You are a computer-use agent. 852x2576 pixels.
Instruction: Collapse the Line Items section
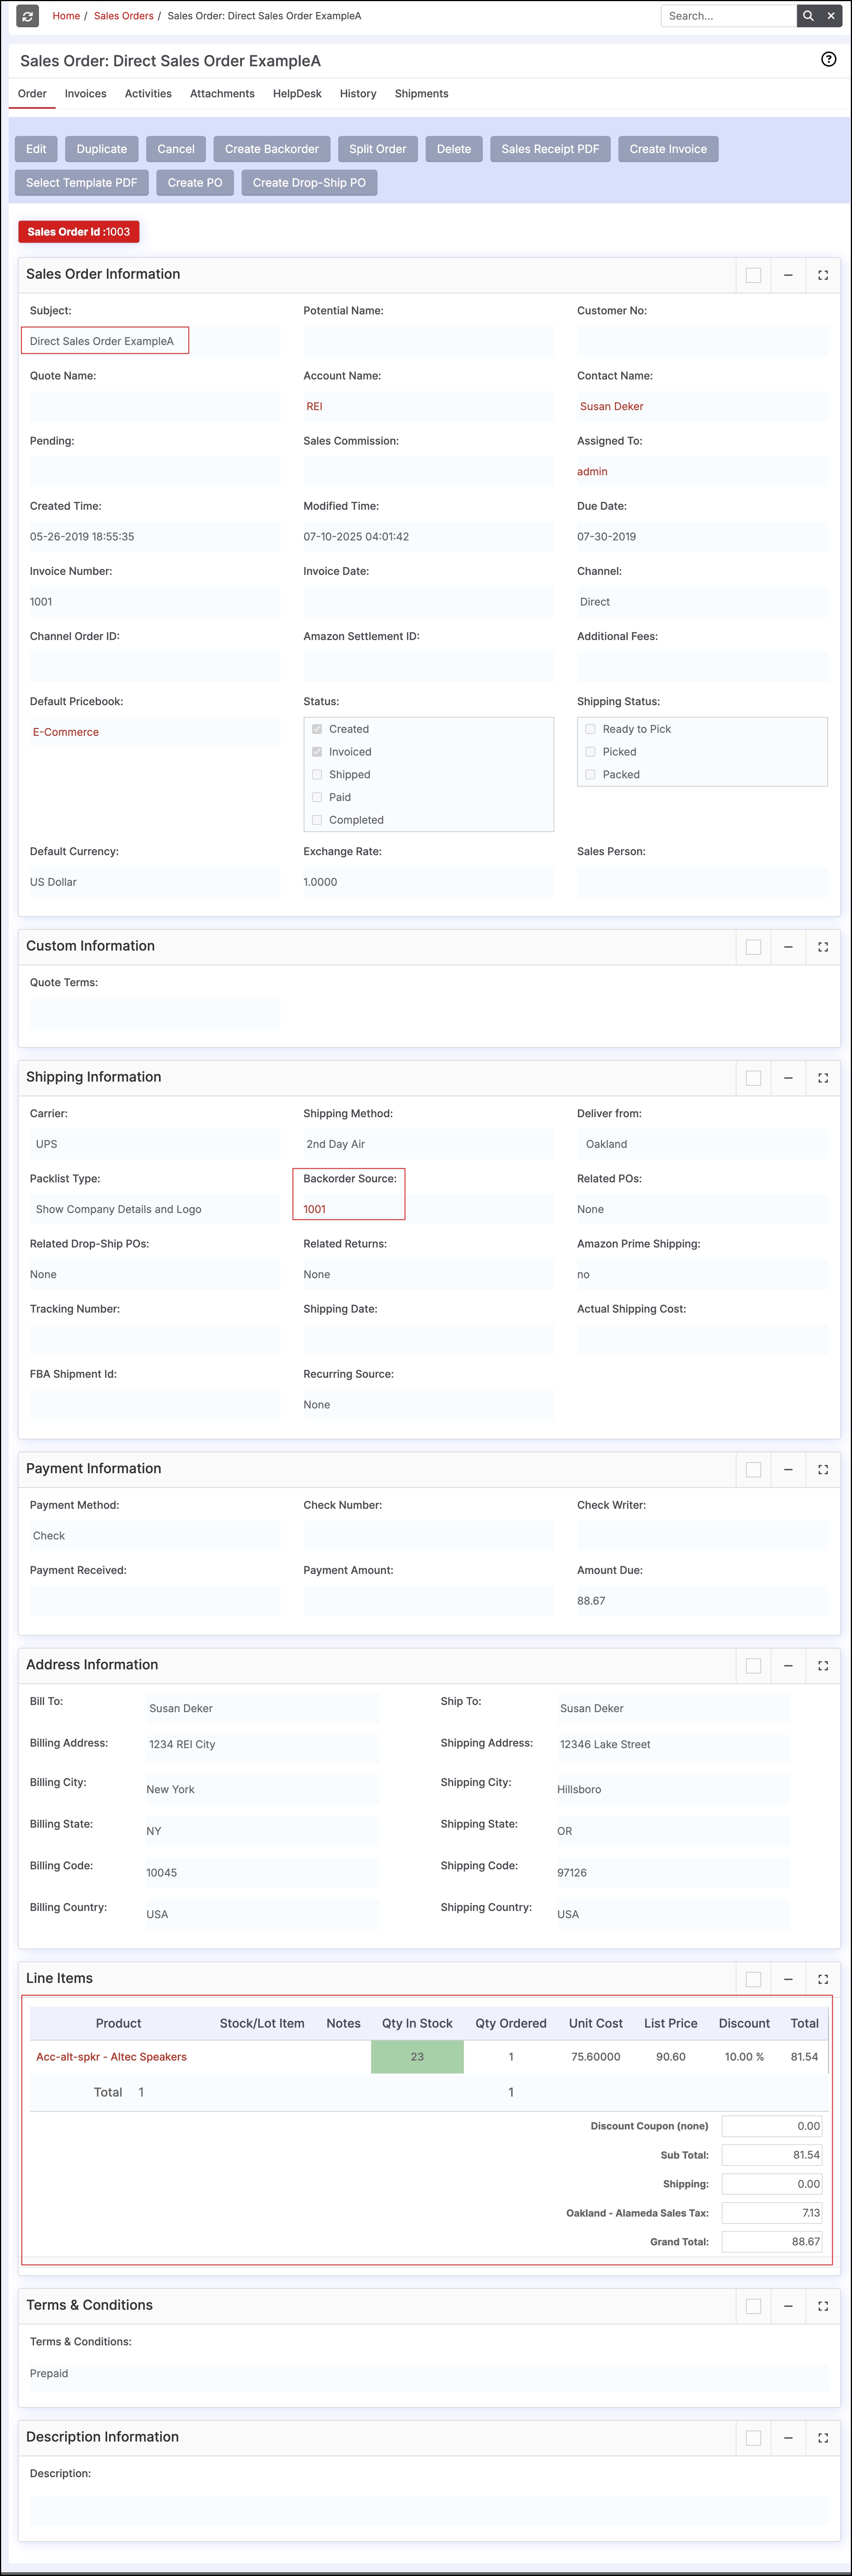point(788,1979)
